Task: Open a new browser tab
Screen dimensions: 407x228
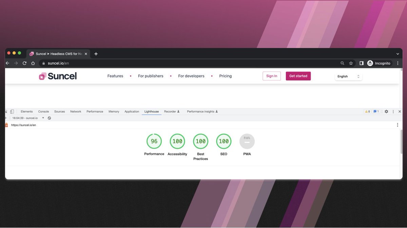Action: point(96,54)
